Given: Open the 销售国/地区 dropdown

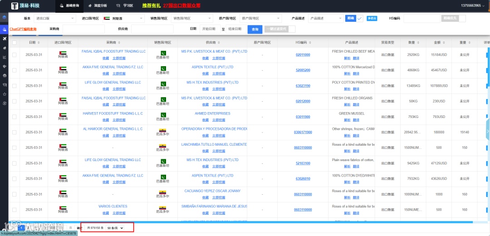Looking at the screenshot, I should point(192,19).
